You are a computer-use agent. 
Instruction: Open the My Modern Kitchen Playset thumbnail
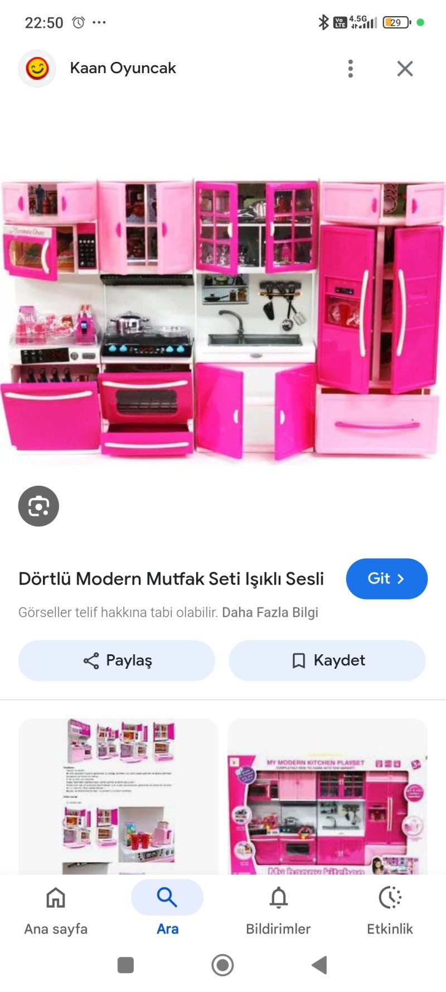(328, 797)
